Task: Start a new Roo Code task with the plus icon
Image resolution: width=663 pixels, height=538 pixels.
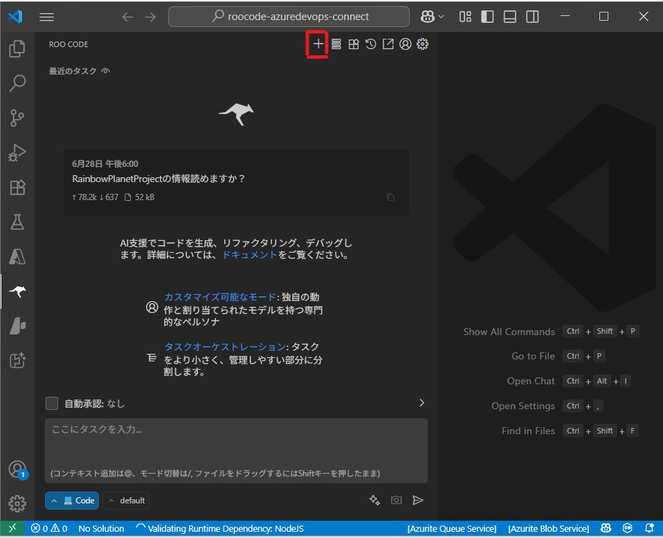Action: click(318, 44)
